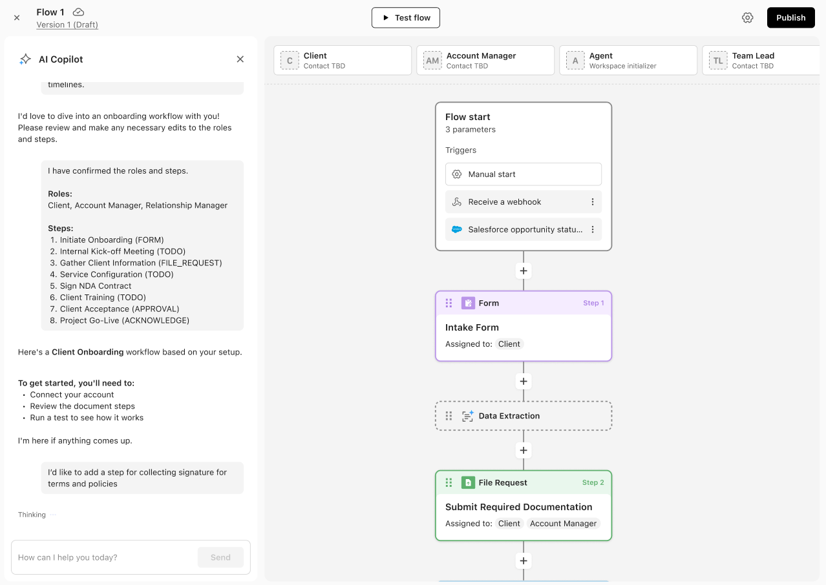Click the Client assignee tag on Intake Form
The image size is (826, 585).
pyautogui.click(x=509, y=344)
